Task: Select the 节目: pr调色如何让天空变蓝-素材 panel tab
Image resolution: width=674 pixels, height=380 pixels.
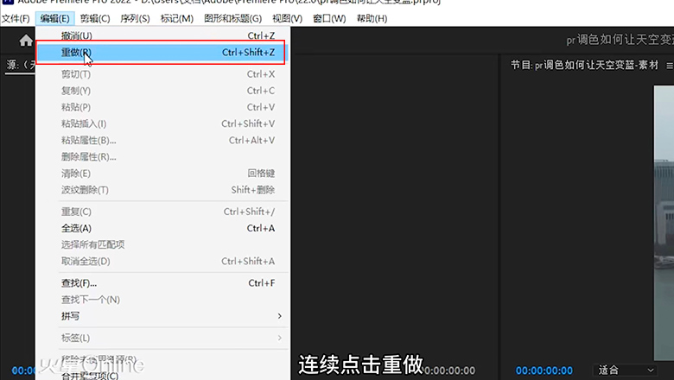Action: [585, 66]
